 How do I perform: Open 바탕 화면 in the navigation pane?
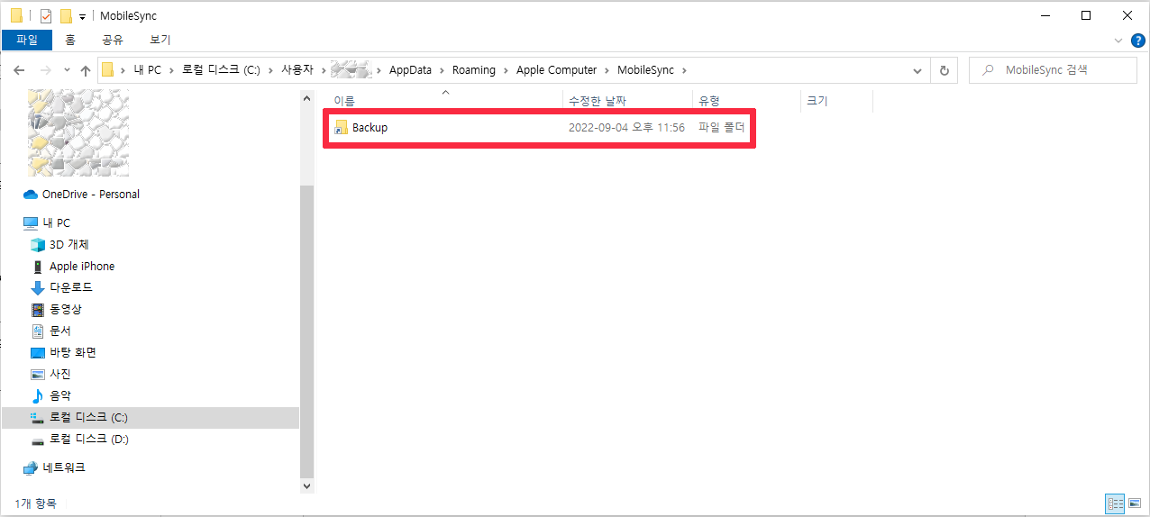click(63, 353)
